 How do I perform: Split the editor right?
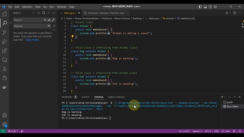click(x=235, y=13)
